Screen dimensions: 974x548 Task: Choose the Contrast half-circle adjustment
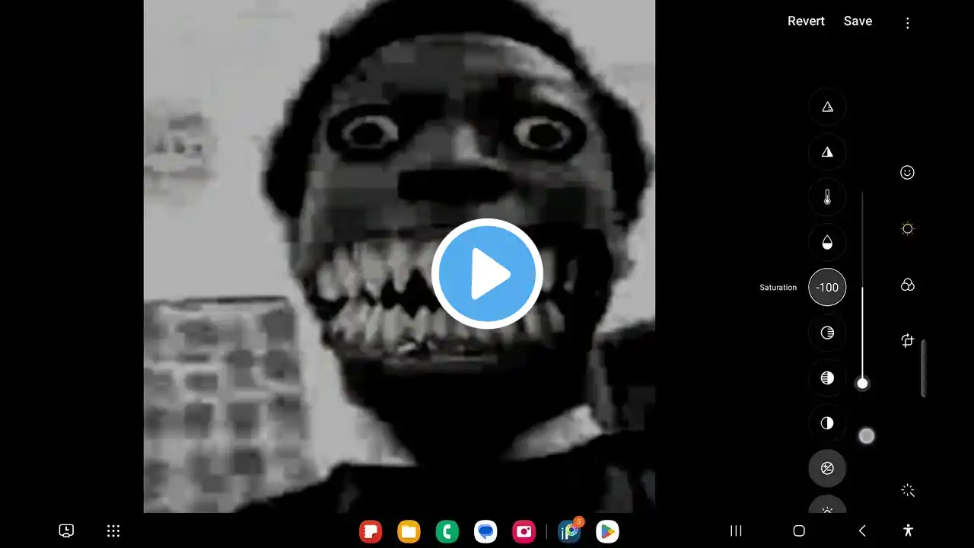[827, 422]
